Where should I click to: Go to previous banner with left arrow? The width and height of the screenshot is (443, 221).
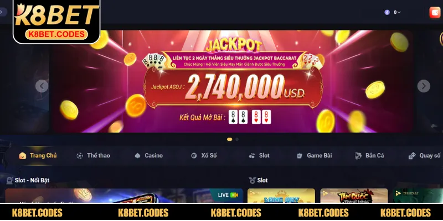pyautogui.click(x=42, y=86)
